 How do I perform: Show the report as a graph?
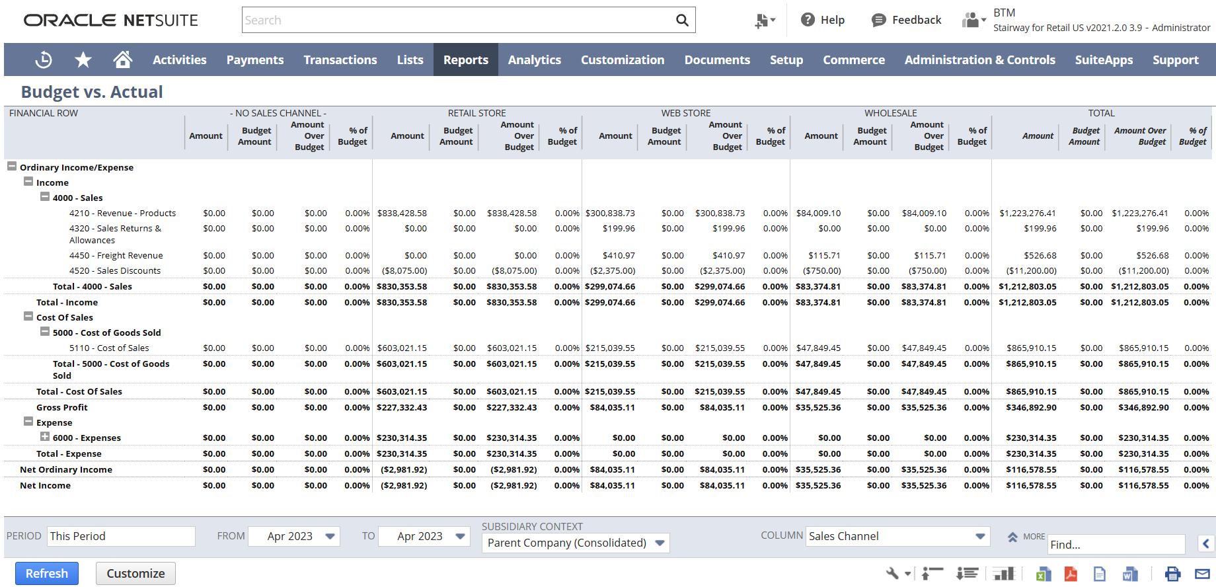(1004, 573)
